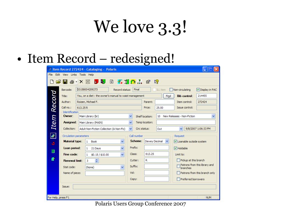
Task: Select the red curved arrow sidebar icon
Action: 53,143
